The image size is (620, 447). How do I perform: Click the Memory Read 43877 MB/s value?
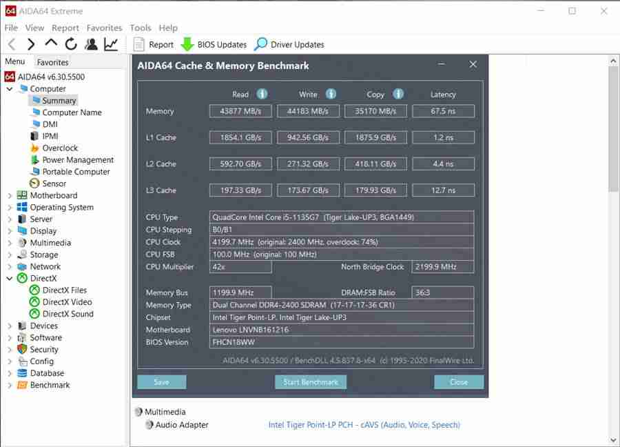point(241,111)
